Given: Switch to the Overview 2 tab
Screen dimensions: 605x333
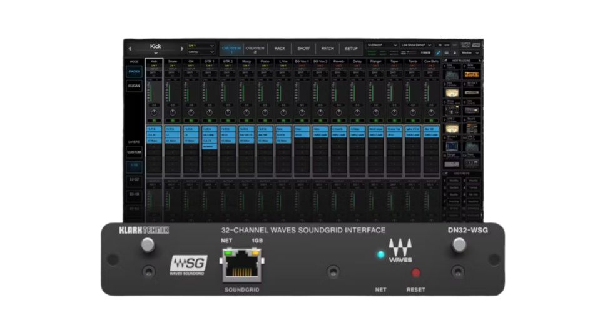Looking at the screenshot, I should [x=255, y=49].
